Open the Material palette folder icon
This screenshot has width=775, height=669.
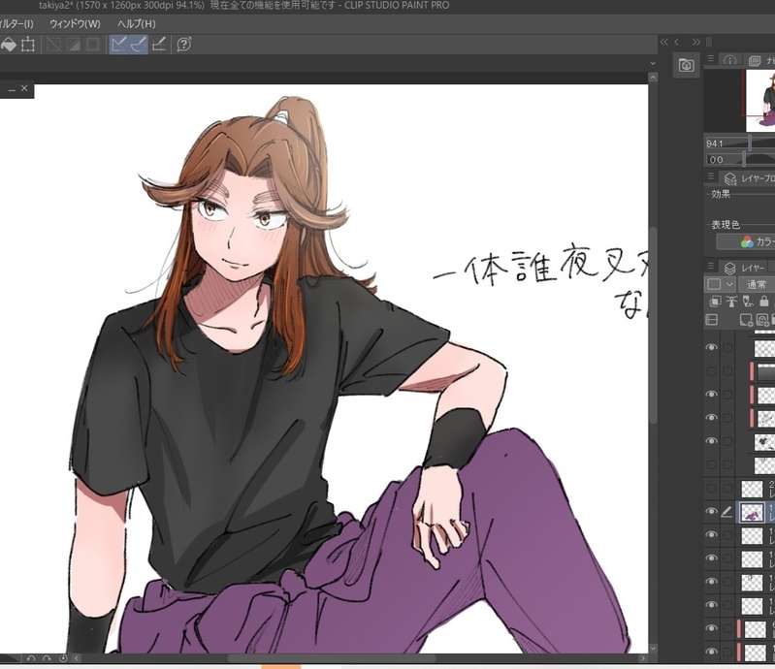pos(686,65)
